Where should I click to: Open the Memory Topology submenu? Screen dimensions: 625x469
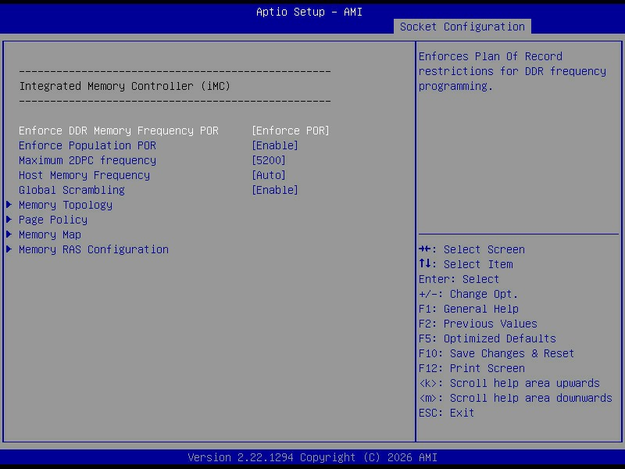click(66, 205)
